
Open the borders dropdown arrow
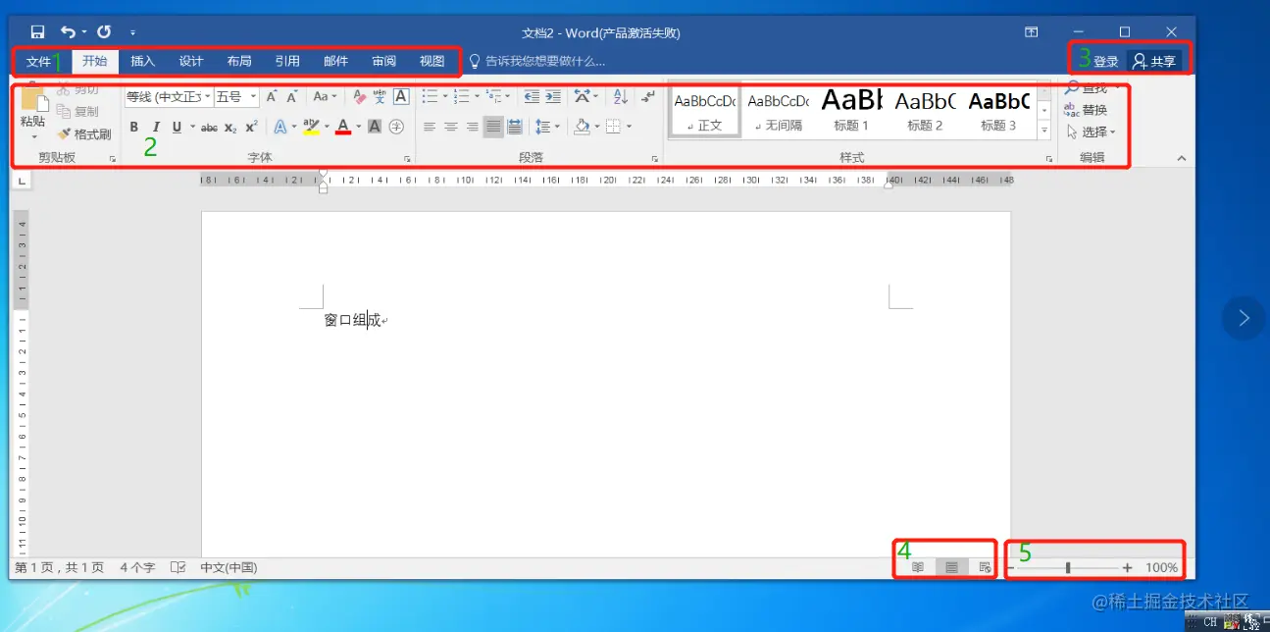pos(629,127)
